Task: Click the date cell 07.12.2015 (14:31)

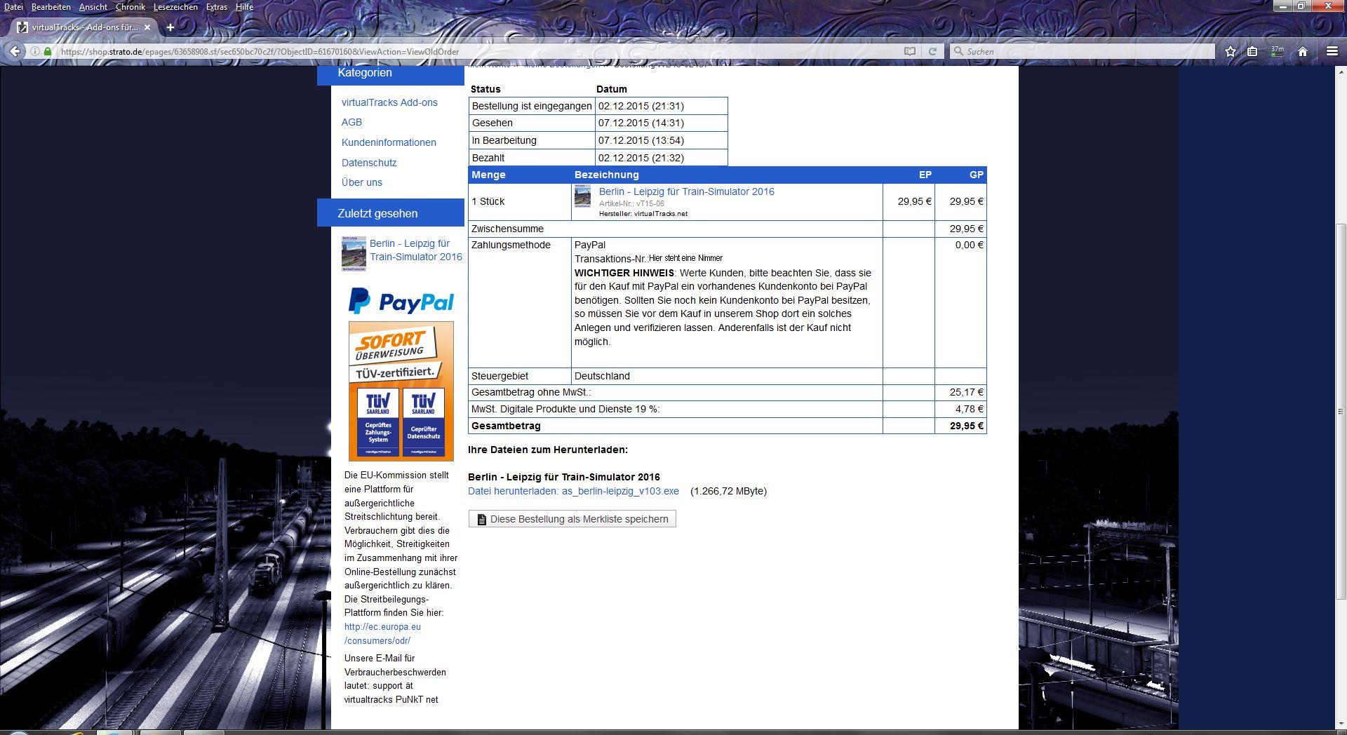Action: coord(661,123)
